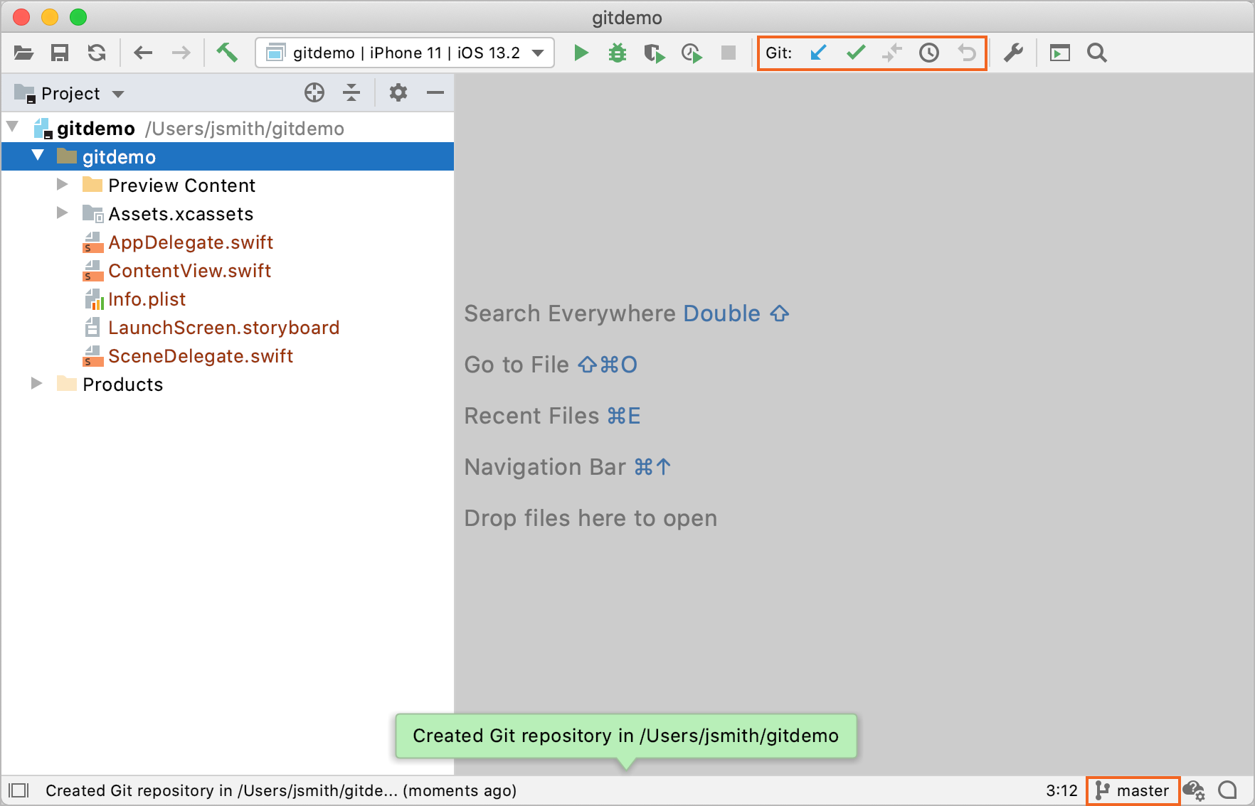Click the Synchronize refresh icon

pos(97,53)
